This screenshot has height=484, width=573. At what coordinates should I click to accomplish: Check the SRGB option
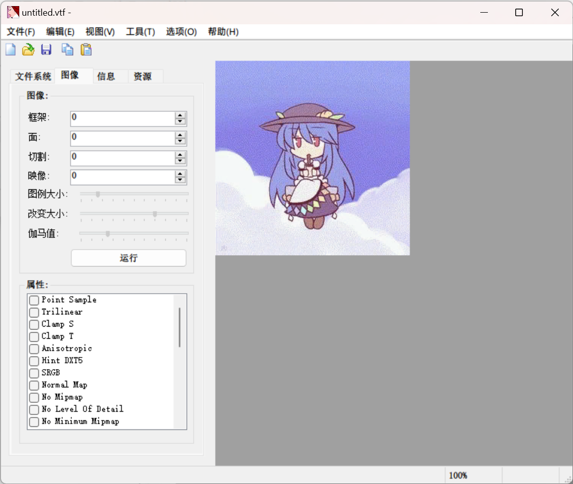(34, 373)
